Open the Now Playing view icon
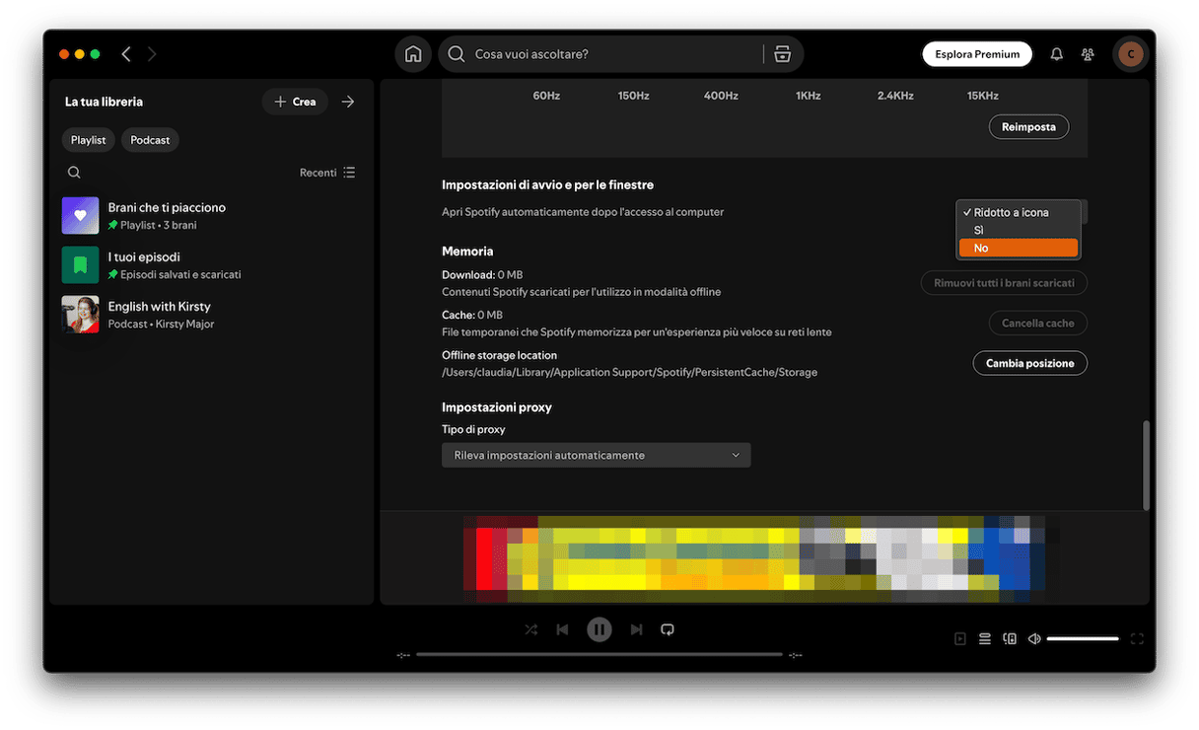 [x=960, y=639]
